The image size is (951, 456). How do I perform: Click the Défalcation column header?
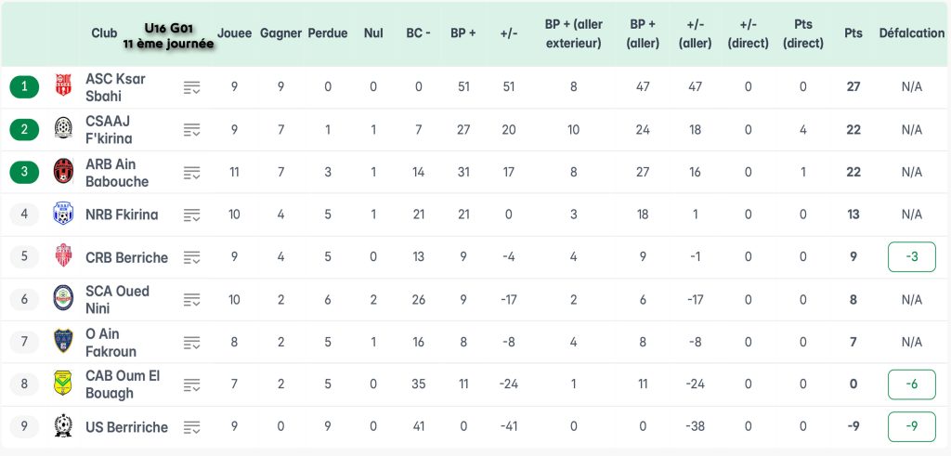point(911,33)
